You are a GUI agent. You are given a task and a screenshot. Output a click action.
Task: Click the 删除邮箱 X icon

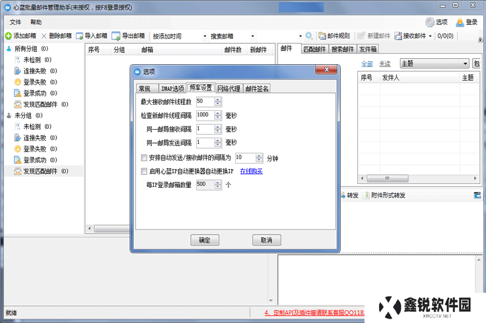(44, 36)
